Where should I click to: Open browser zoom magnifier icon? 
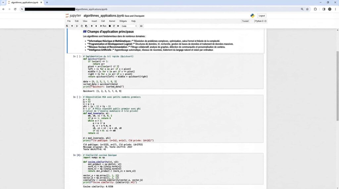(x=302, y=9)
